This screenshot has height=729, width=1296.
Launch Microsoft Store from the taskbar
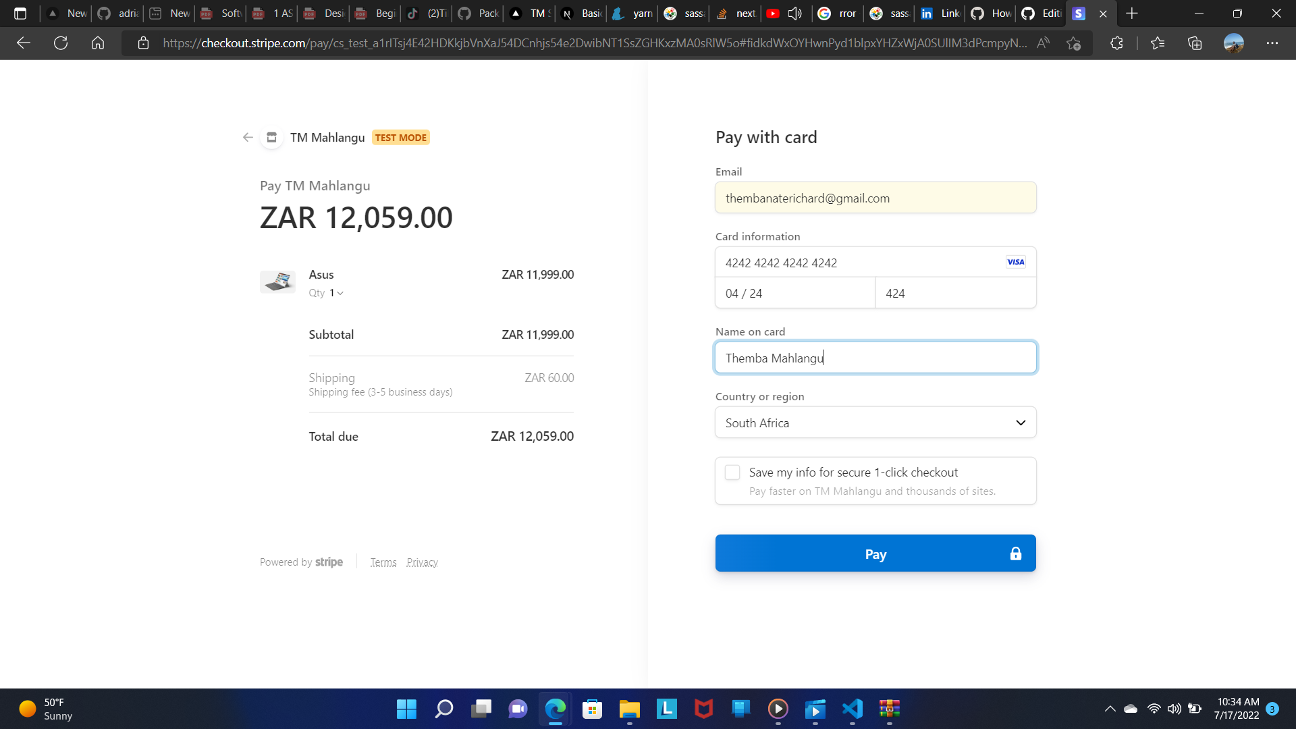tap(592, 709)
